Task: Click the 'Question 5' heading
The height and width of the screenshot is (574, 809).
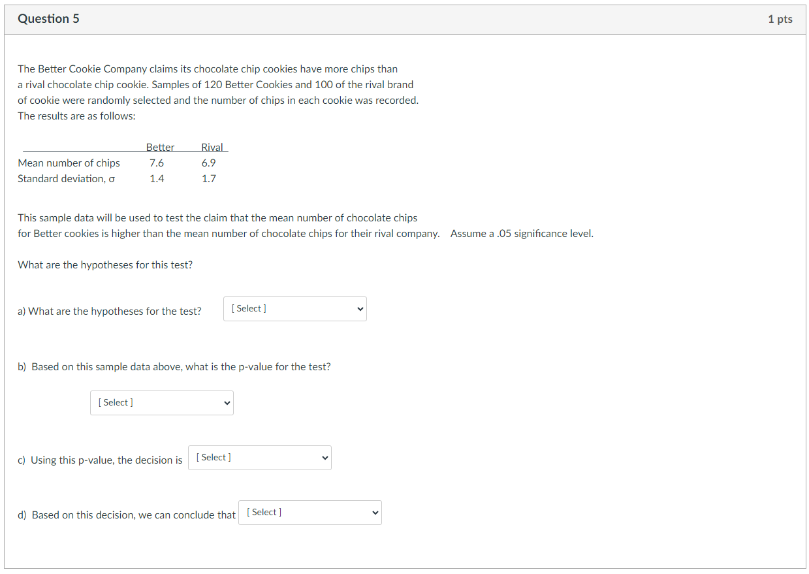Action: (49, 19)
